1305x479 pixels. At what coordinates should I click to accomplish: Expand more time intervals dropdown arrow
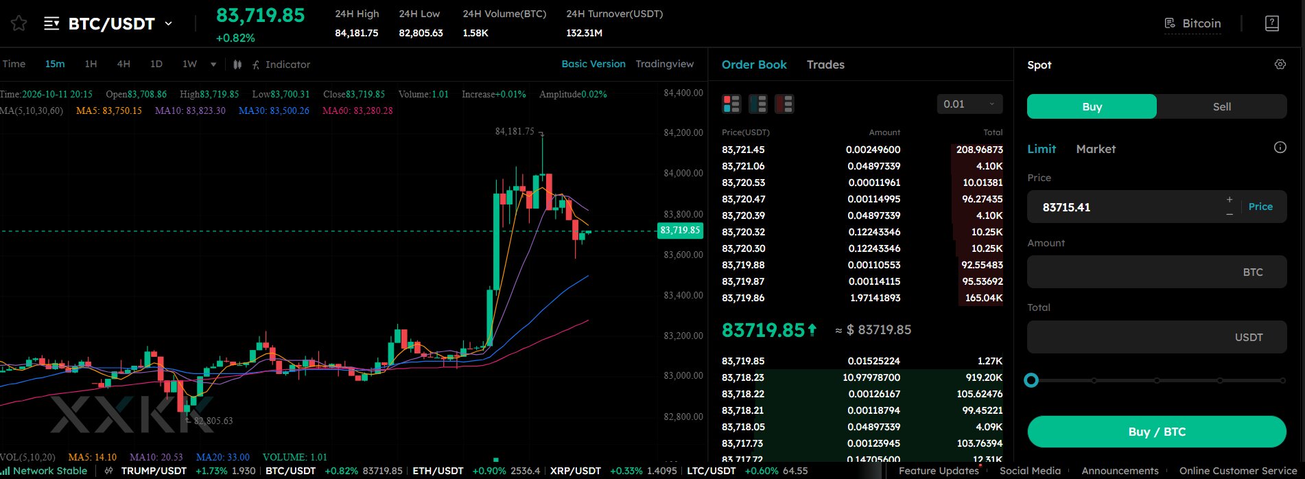213,65
